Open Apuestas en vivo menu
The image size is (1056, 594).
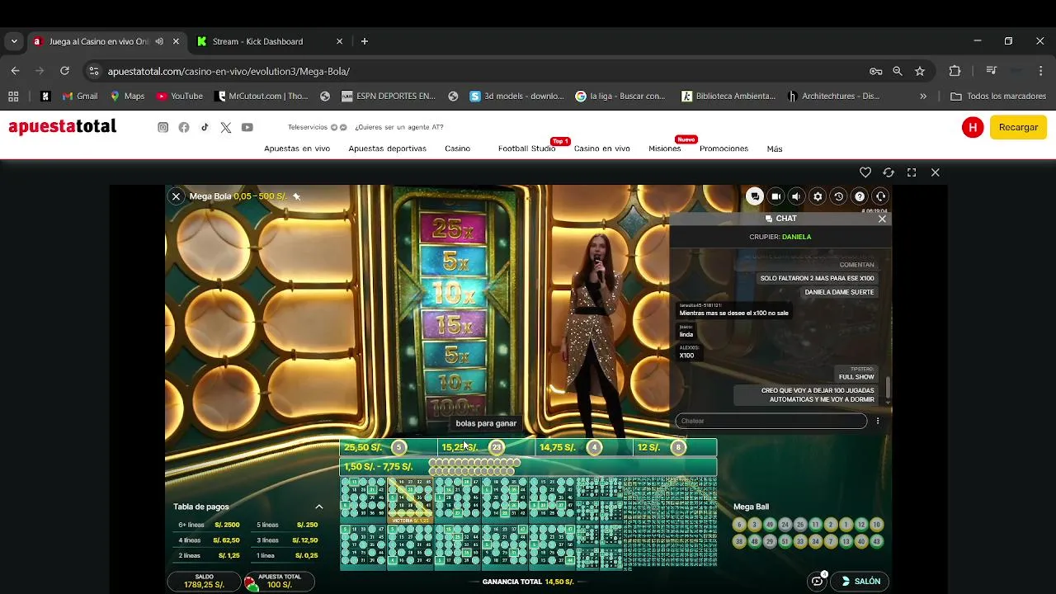click(x=297, y=148)
